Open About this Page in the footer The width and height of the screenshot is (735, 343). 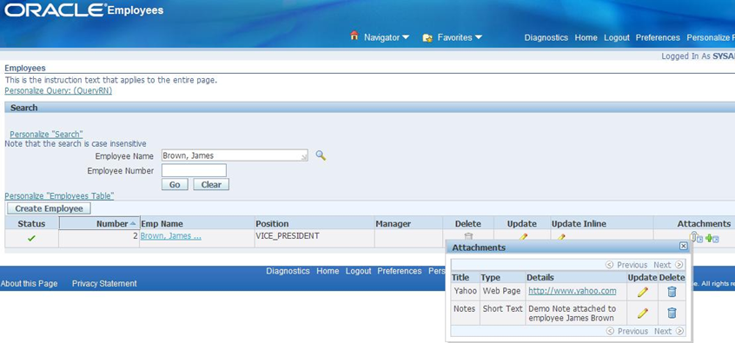pos(29,283)
